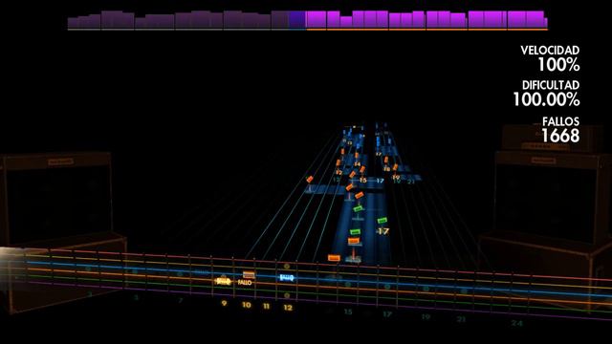Click fret number 15 below the fretboard
The image size is (612, 344).
pos(348,312)
